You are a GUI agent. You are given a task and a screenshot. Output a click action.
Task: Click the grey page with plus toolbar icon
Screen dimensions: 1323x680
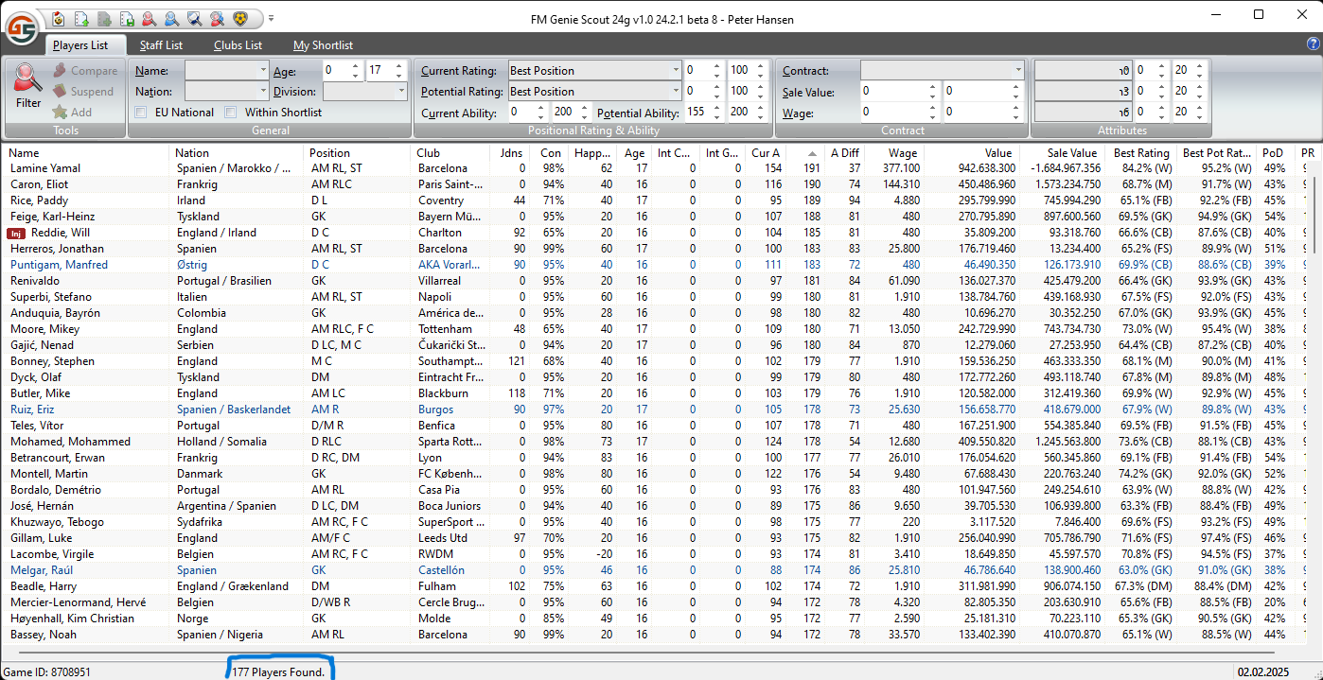pos(103,18)
